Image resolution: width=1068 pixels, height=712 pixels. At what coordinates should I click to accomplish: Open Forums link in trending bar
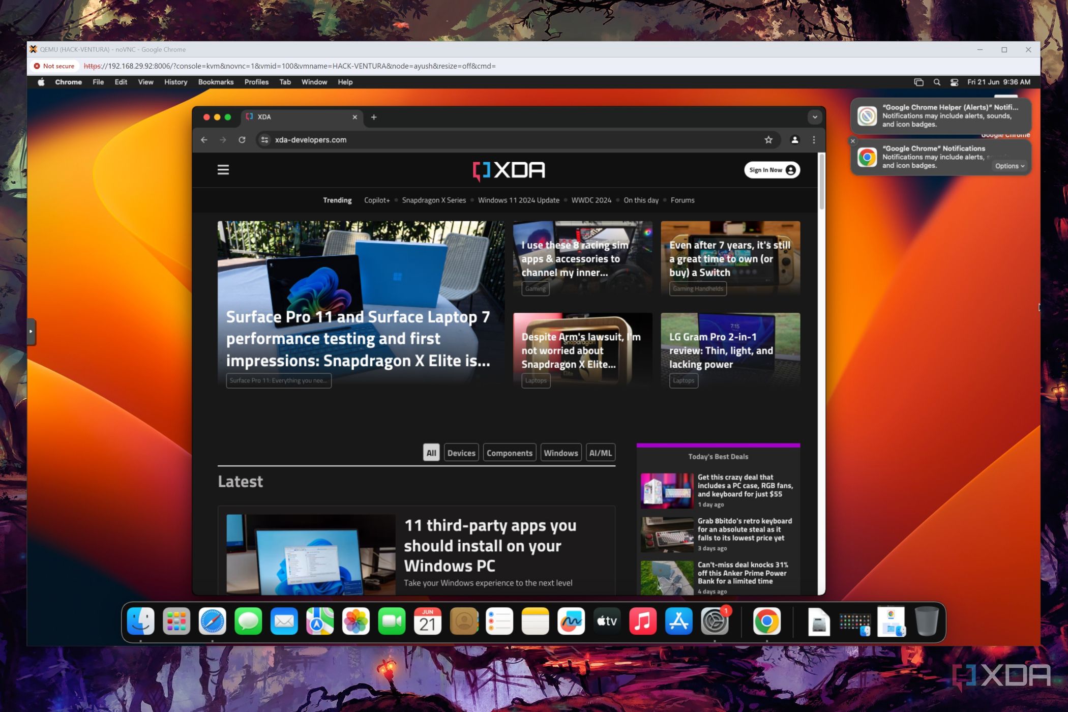coord(682,200)
